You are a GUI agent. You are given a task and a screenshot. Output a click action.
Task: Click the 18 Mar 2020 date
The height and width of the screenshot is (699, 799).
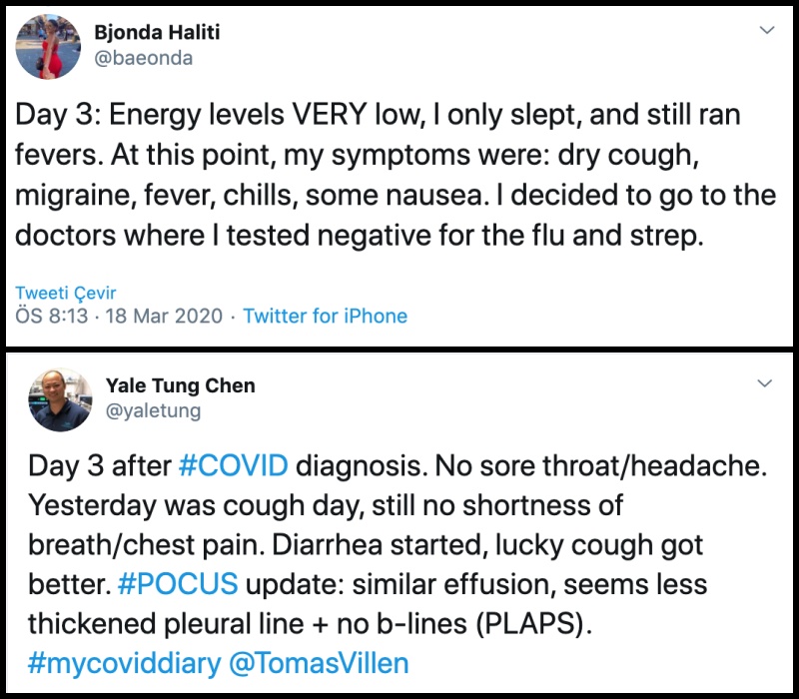(x=164, y=316)
